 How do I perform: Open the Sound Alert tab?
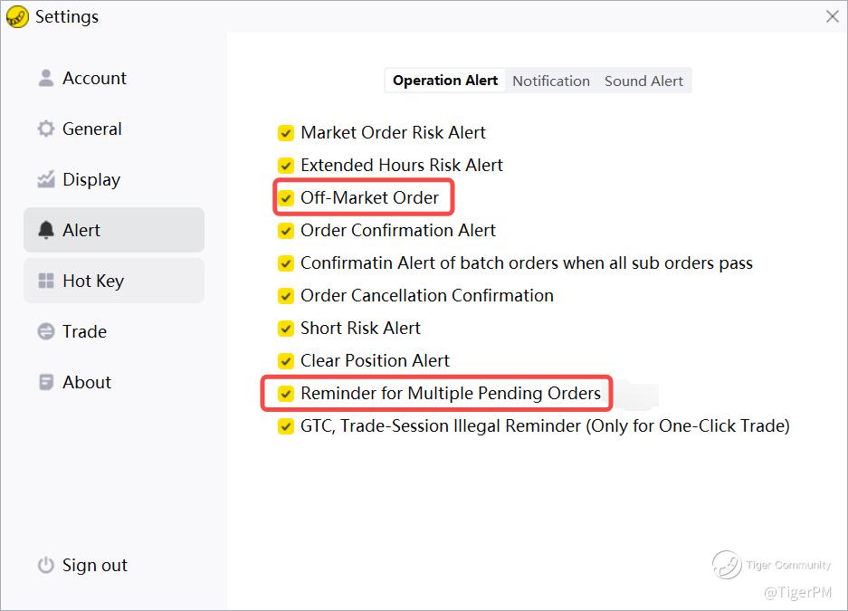(x=643, y=81)
